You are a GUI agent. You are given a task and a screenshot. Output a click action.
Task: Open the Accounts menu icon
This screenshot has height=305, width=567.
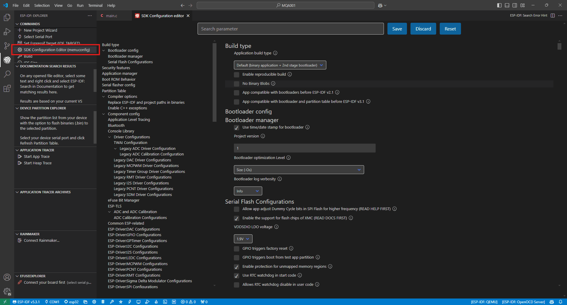pyautogui.click(x=7, y=277)
